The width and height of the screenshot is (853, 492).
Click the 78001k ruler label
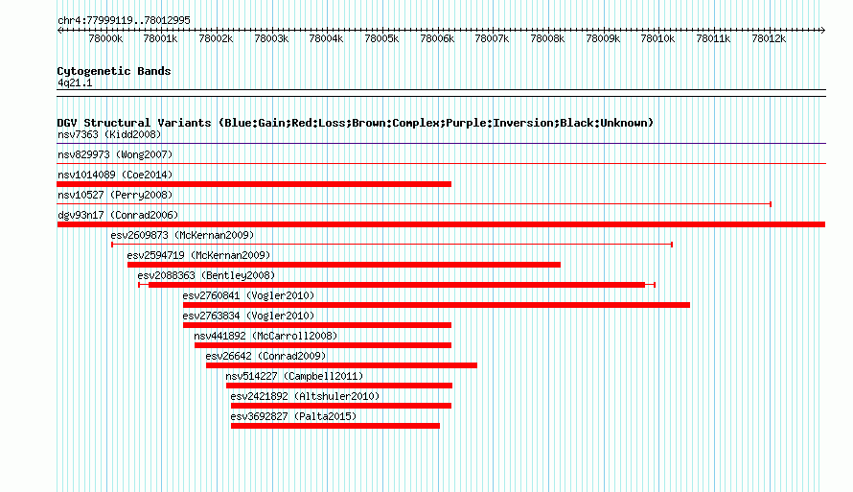(x=160, y=38)
